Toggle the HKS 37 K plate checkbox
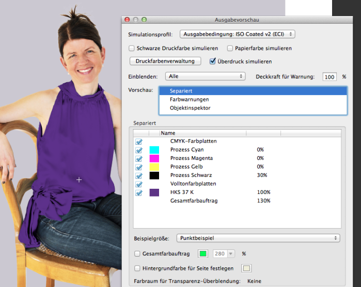 point(139,193)
